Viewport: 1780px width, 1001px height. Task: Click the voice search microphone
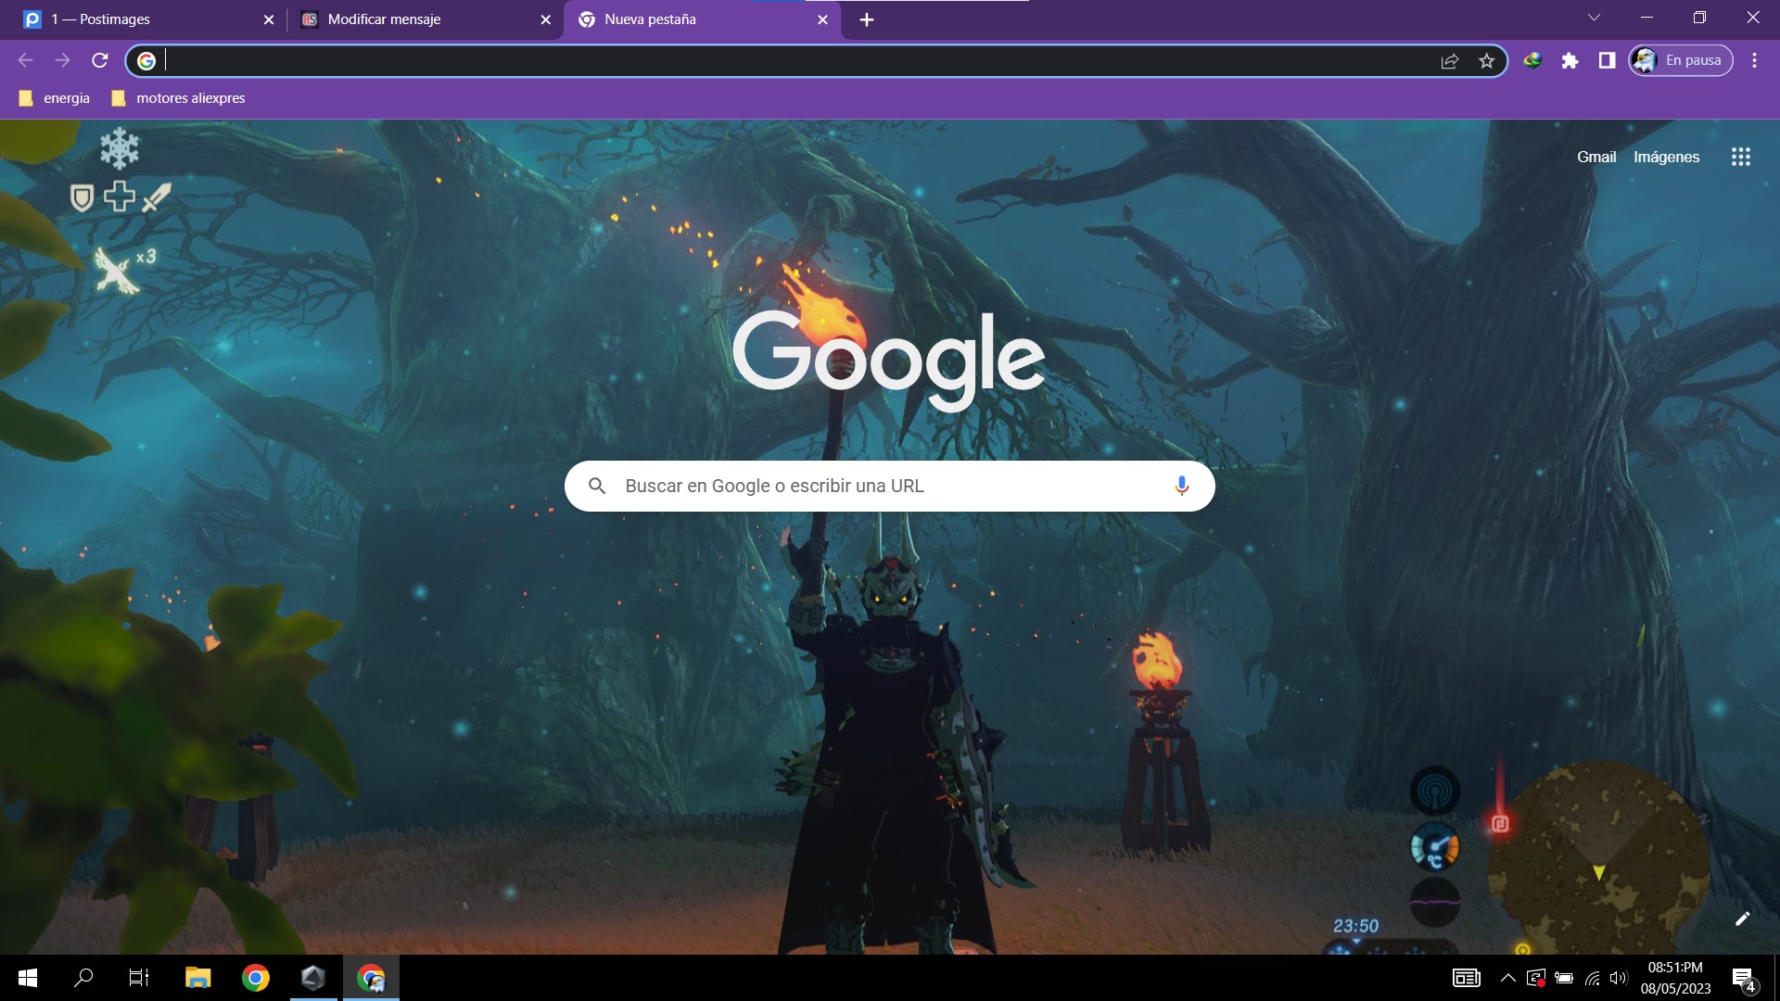[x=1181, y=486]
